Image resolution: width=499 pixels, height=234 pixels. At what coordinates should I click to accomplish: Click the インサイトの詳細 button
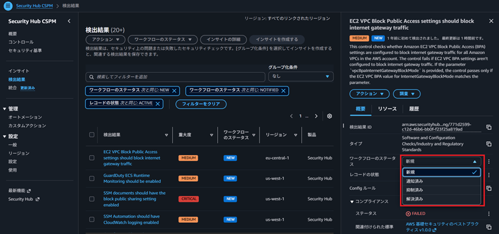point(223,40)
